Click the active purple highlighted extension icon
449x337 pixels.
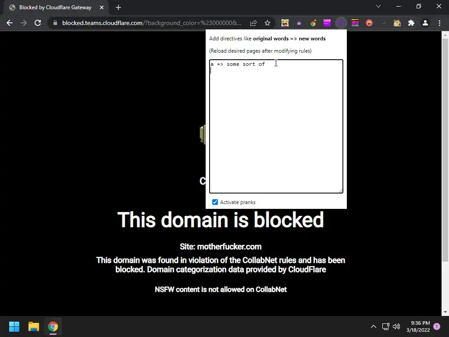[x=341, y=23]
